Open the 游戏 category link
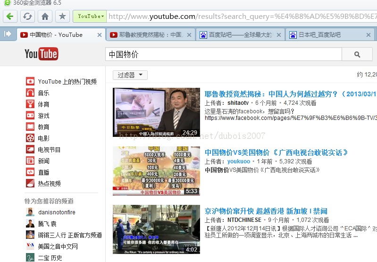 (43, 116)
